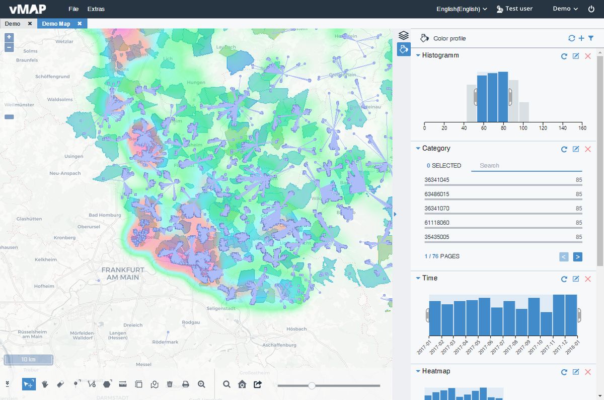Screen dimensions: 604x400
Task: Open the Extras menu
Action: (x=96, y=9)
